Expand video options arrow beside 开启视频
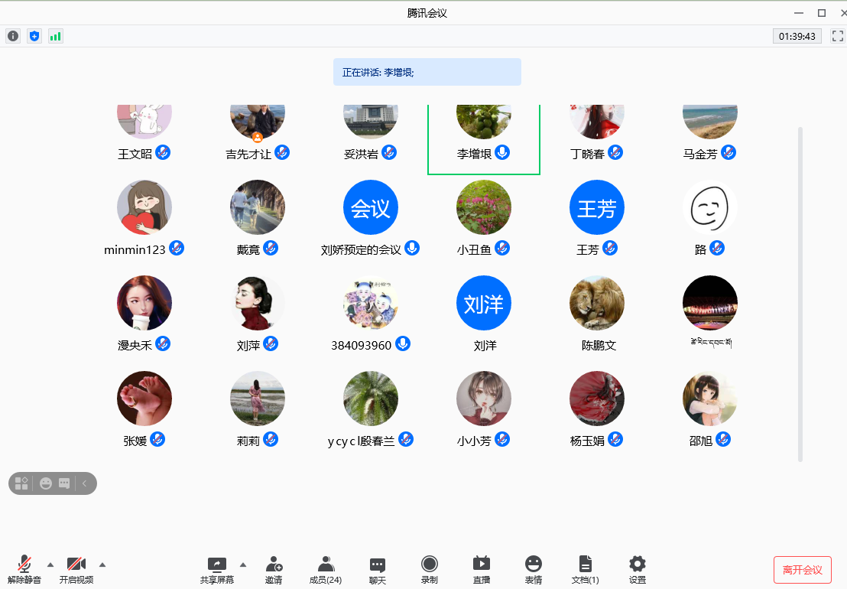Viewport: 847px width, 589px height. pos(102,565)
